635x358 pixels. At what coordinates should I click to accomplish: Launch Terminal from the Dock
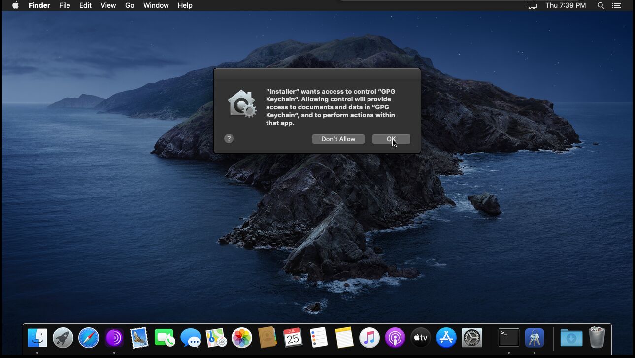[508, 338]
